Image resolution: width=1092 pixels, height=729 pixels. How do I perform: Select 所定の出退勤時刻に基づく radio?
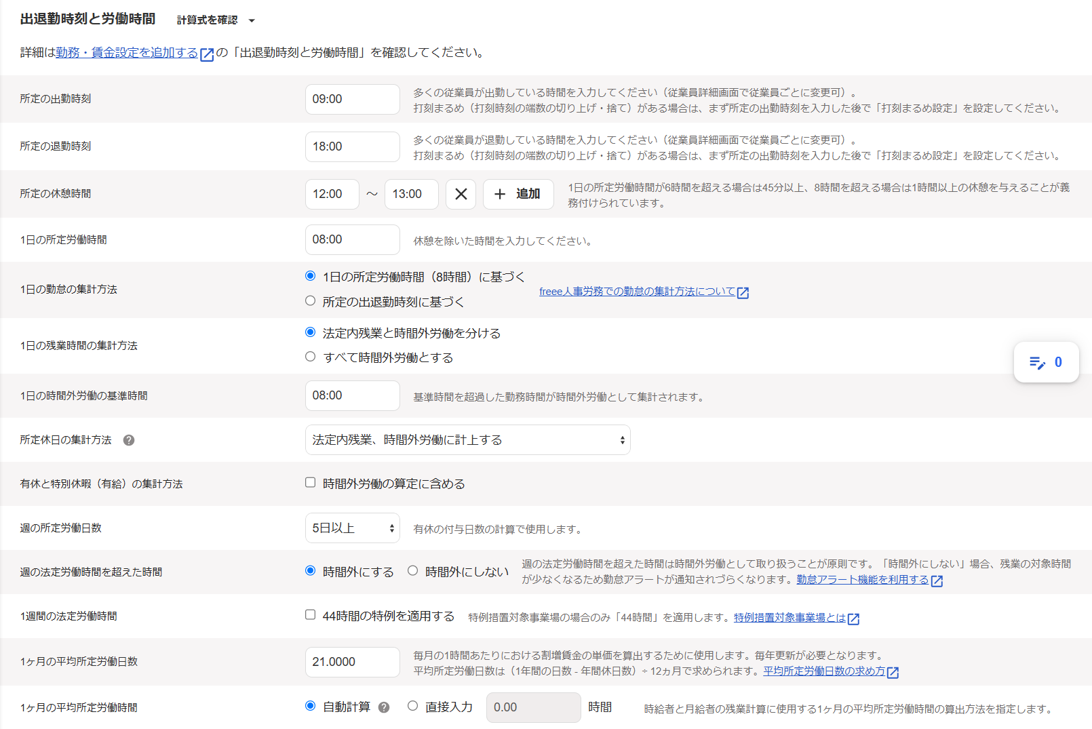point(310,300)
